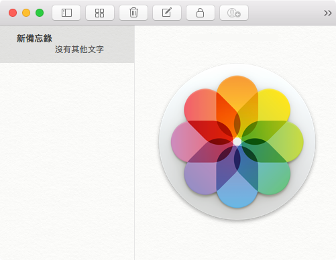Click the 沒有其他文字 preview text
The width and height of the screenshot is (336, 260).
point(79,50)
